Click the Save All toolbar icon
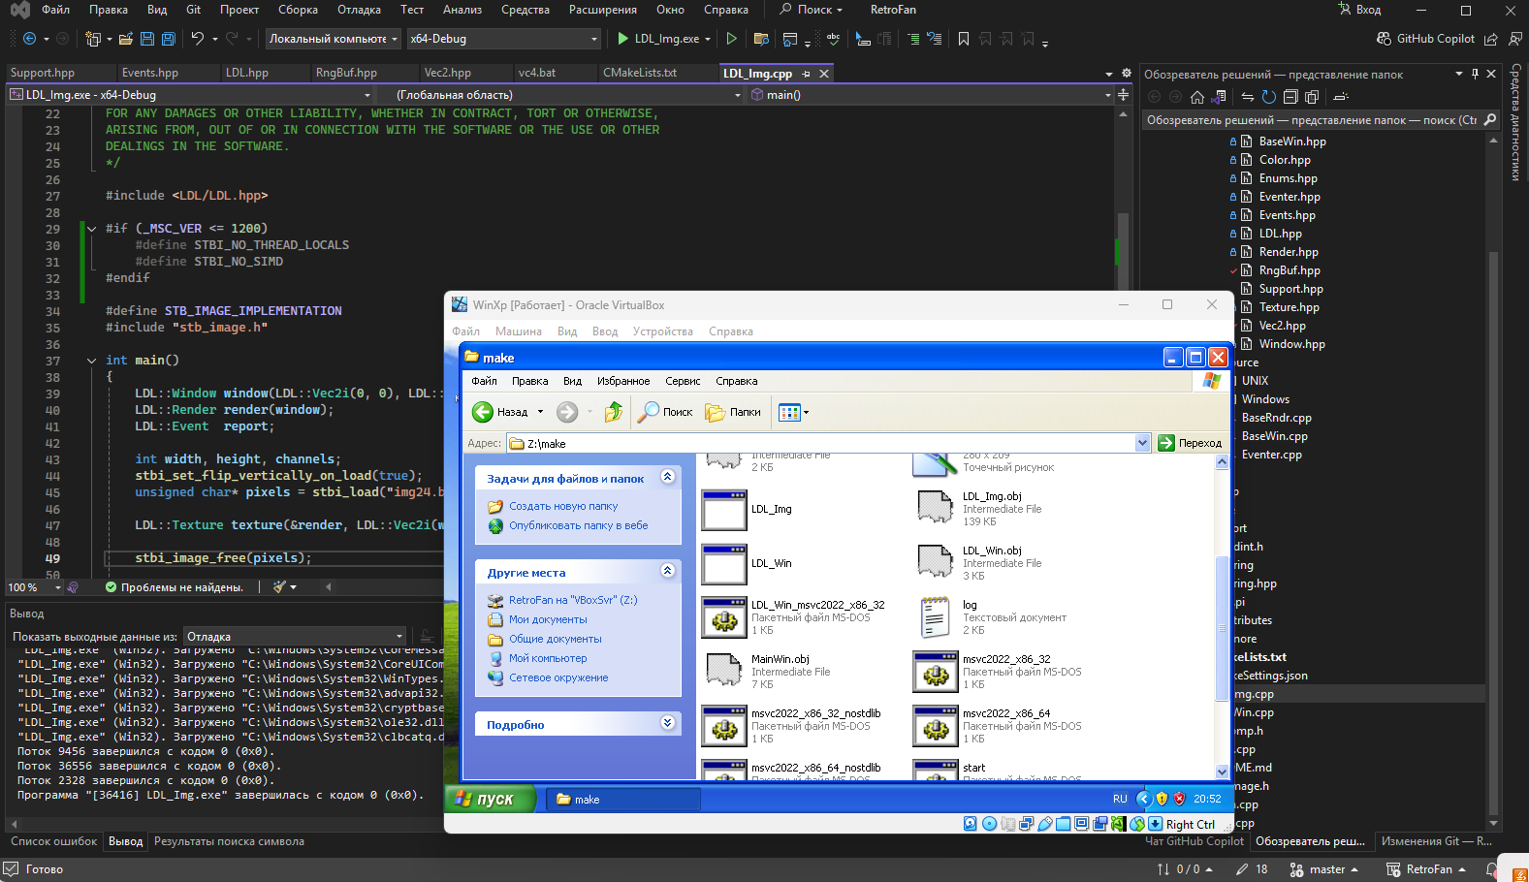 tap(169, 39)
